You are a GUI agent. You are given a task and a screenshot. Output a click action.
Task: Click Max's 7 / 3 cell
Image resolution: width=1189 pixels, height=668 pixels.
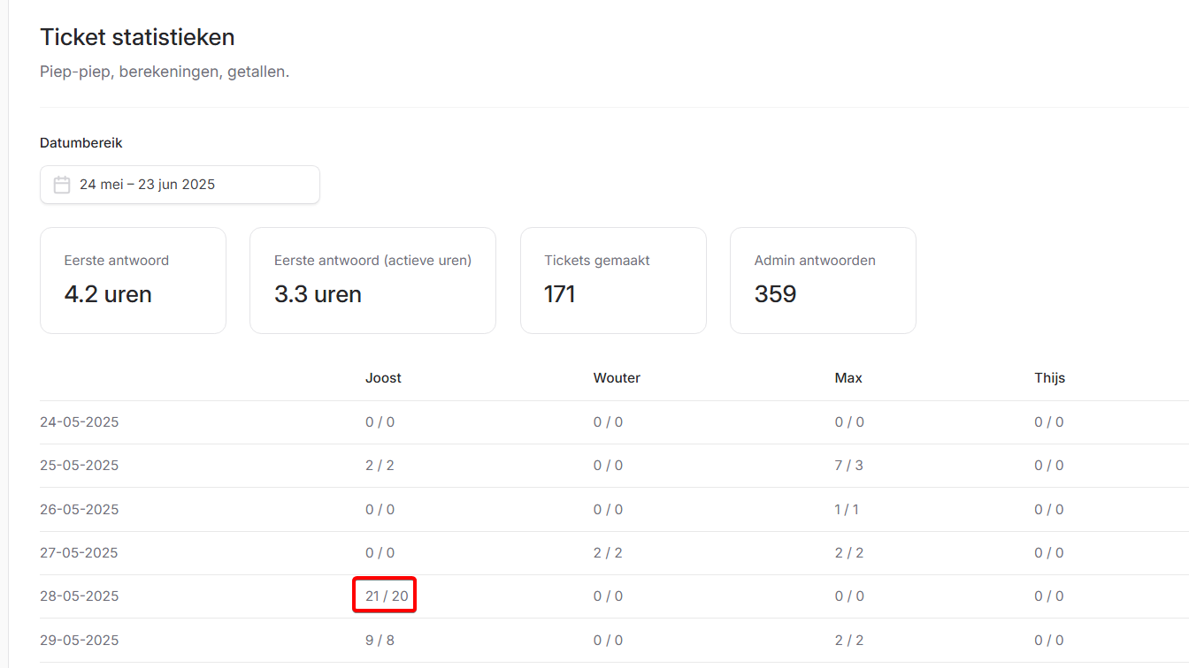tap(848, 466)
